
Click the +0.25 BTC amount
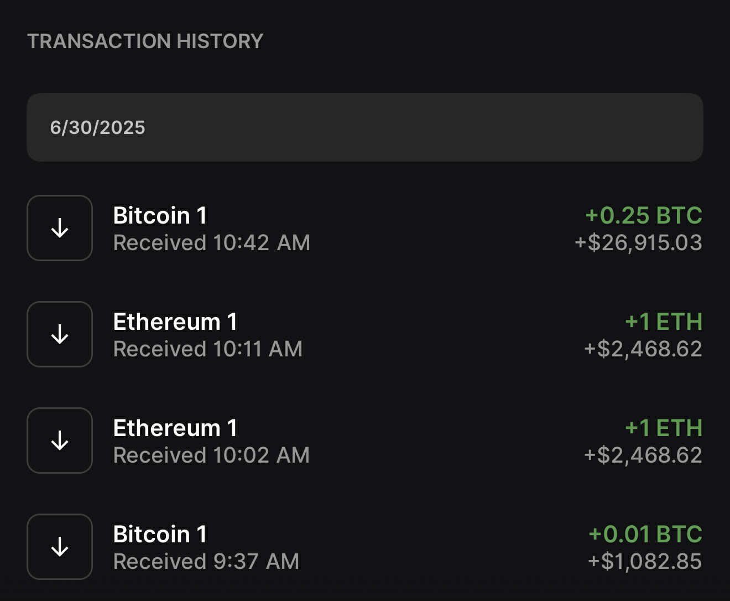point(644,215)
